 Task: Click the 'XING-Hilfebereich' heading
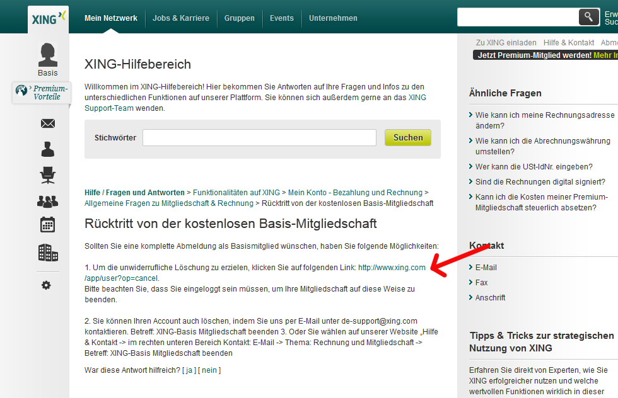[x=137, y=64]
